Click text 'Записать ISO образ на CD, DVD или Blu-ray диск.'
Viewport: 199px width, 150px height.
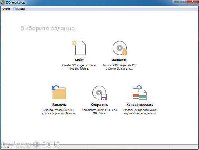tap(119, 67)
